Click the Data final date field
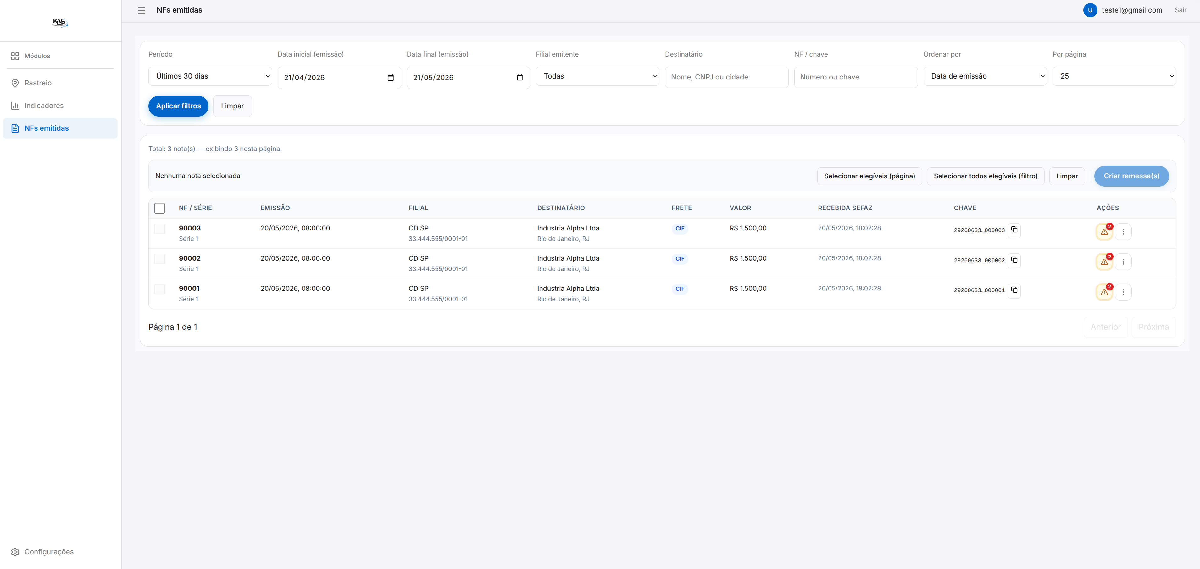1200x569 pixels. [x=468, y=78]
